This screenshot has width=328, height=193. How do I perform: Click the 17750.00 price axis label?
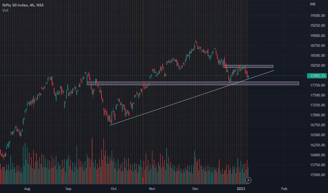coord(317,85)
